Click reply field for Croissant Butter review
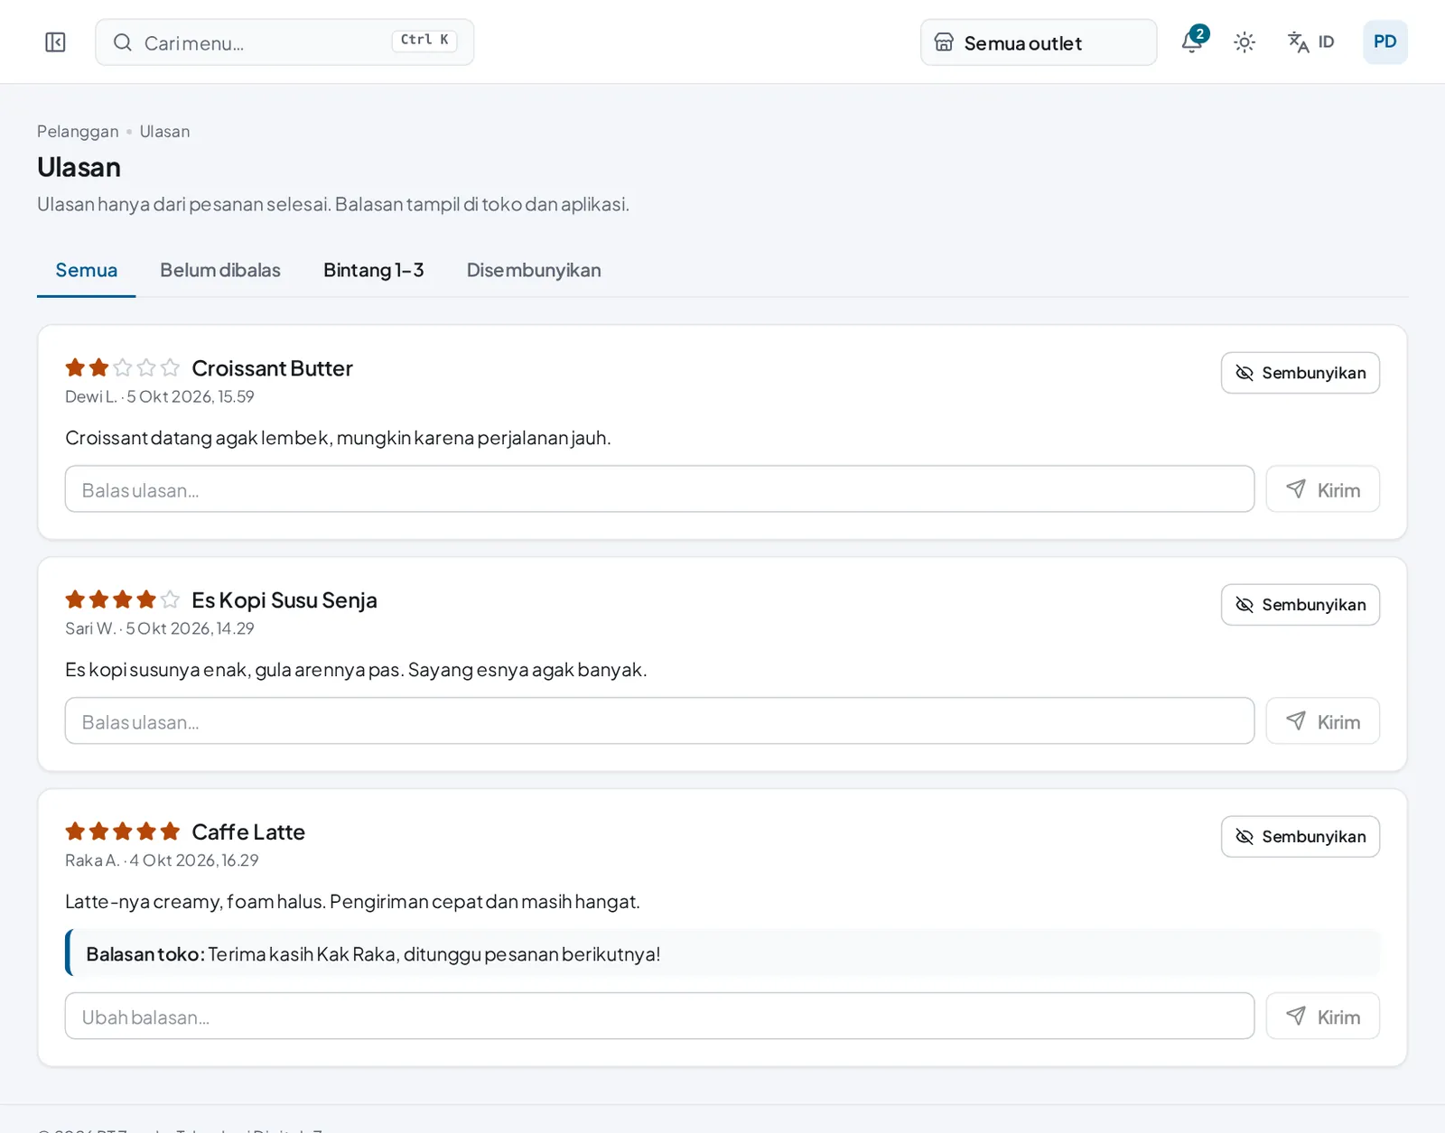The image size is (1445, 1133). (659, 489)
